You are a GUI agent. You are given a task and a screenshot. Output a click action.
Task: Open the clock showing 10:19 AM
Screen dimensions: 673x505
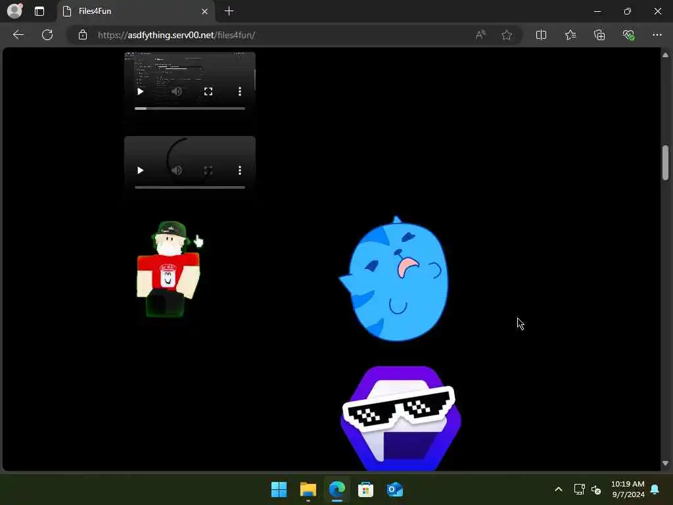click(628, 489)
